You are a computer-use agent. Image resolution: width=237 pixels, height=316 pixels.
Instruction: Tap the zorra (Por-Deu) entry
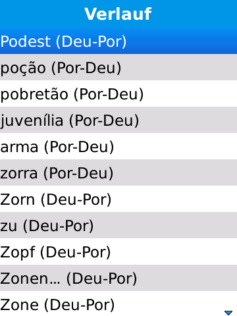[118, 172]
